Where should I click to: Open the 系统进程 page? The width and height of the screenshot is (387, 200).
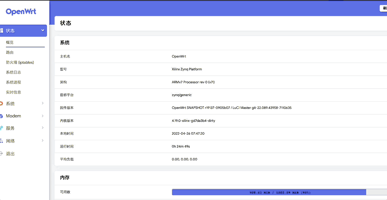pos(14,82)
